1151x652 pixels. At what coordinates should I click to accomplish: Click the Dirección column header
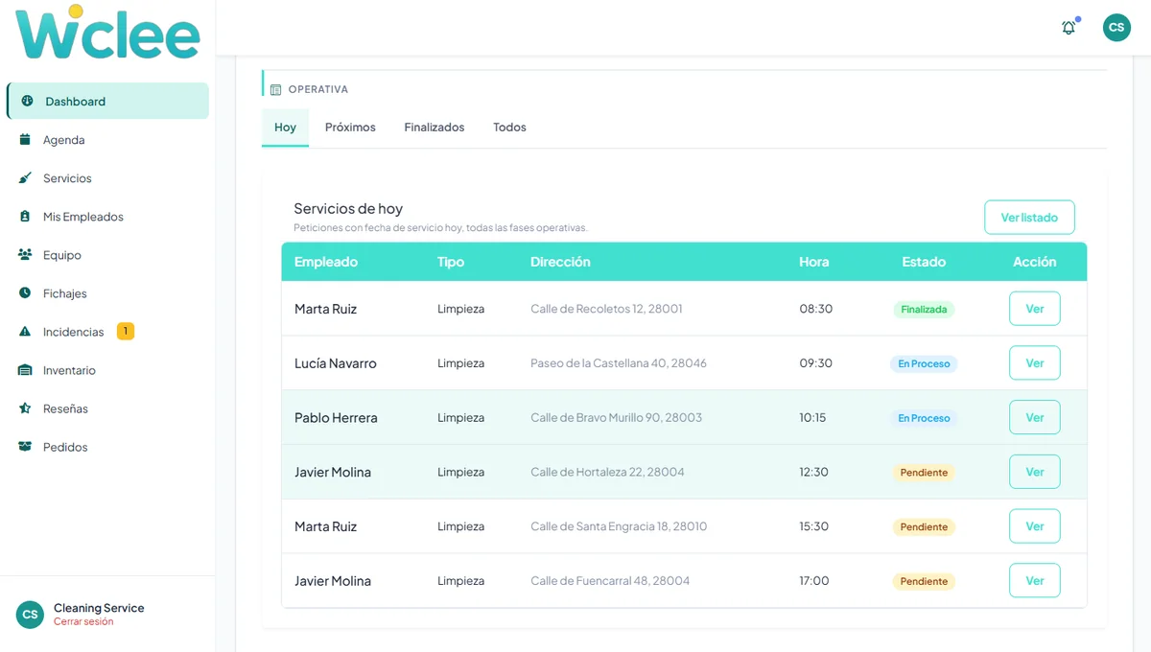tap(560, 262)
